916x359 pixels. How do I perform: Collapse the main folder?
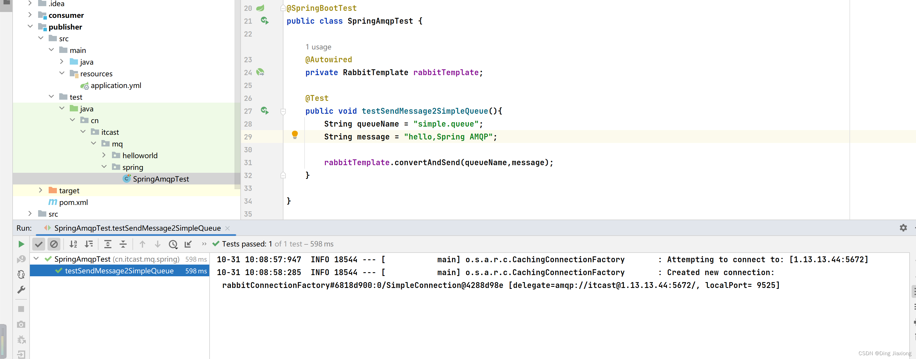[x=51, y=50]
